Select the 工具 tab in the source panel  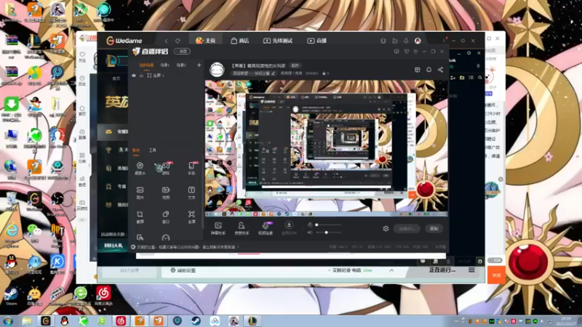tap(153, 150)
